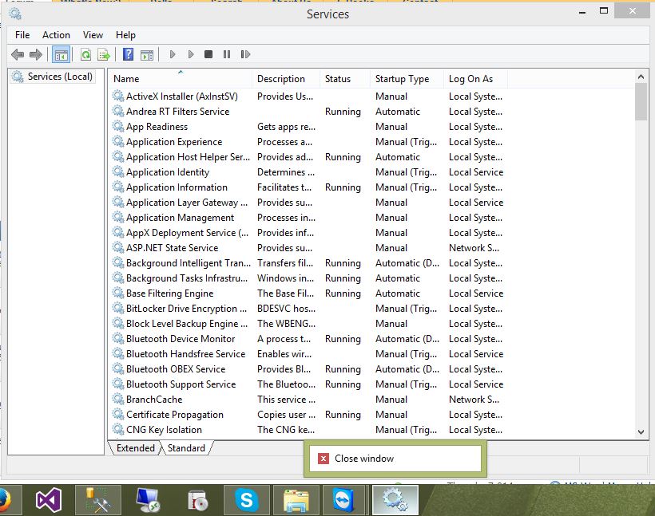Click the Pause Service icon
The height and width of the screenshot is (516, 655).
[227, 54]
